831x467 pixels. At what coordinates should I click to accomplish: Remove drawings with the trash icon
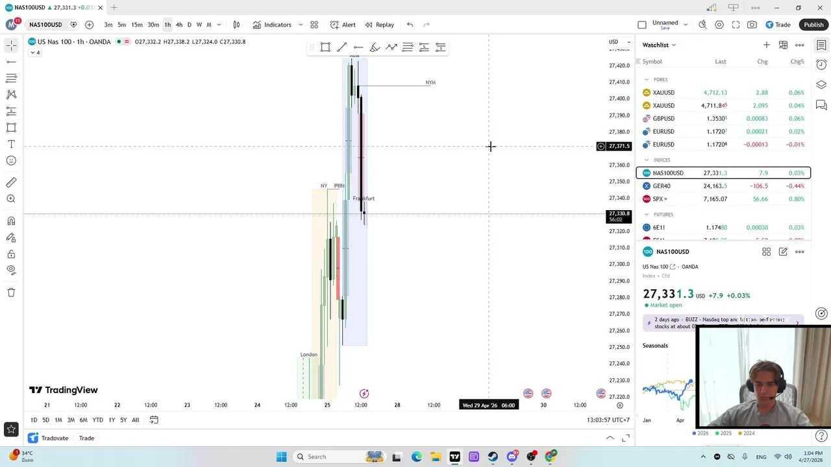coord(11,293)
